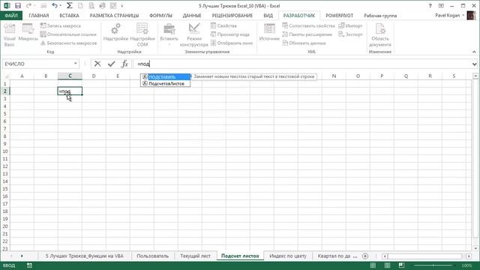Open the Индекс по цвету sheet tab
480x270 pixels.
pos(288,256)
